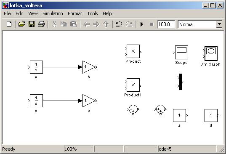
Task: Open the Tools menu
Action: pyautogui.click(x=93, y=13)
